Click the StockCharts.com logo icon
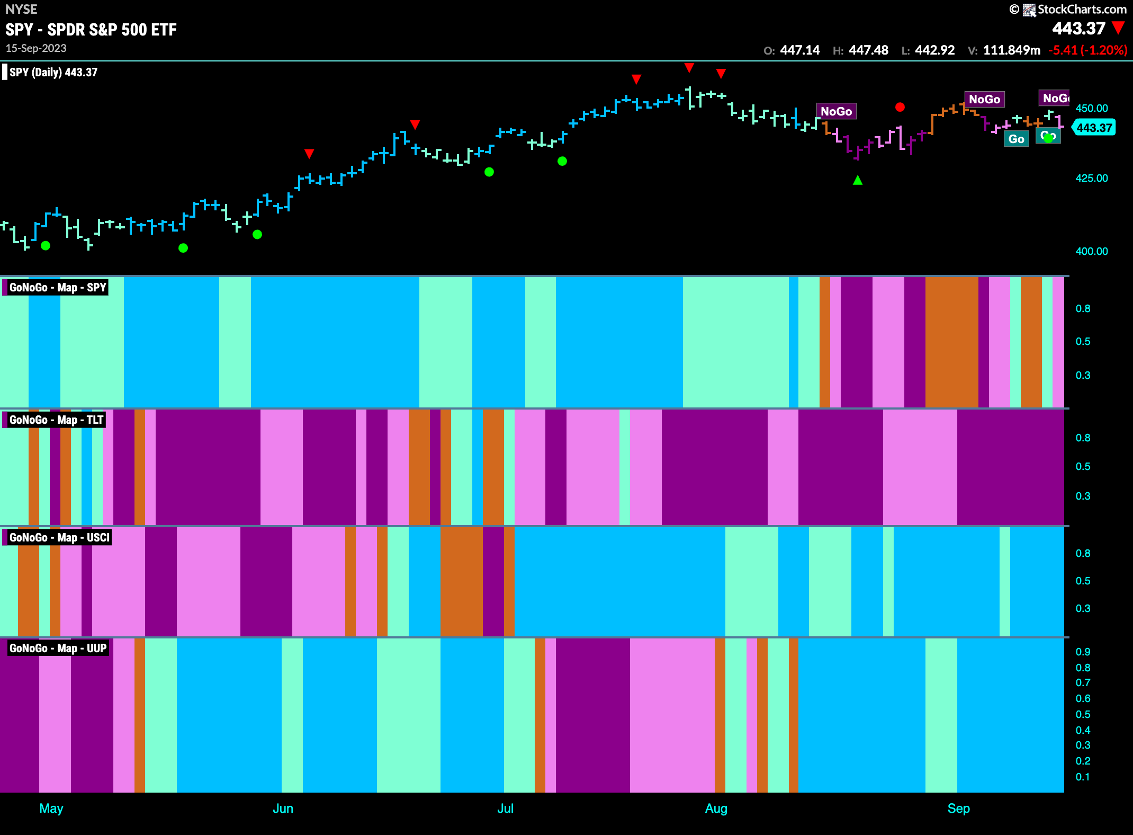The image size is (1133, 835). (1029, 10)
